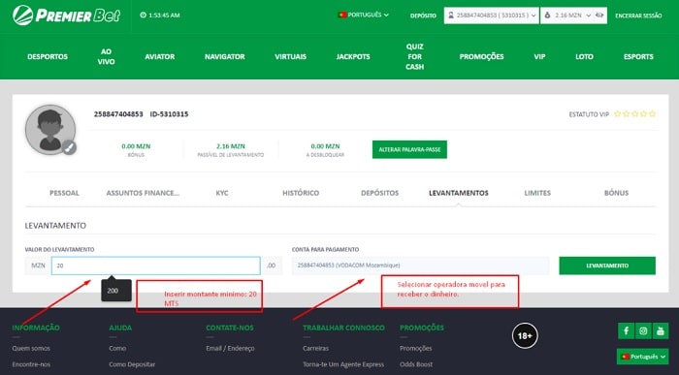Viewport: 679px width, 375px height.
Task: Open the Promoções link in the footer list
Action: [416, 348]
